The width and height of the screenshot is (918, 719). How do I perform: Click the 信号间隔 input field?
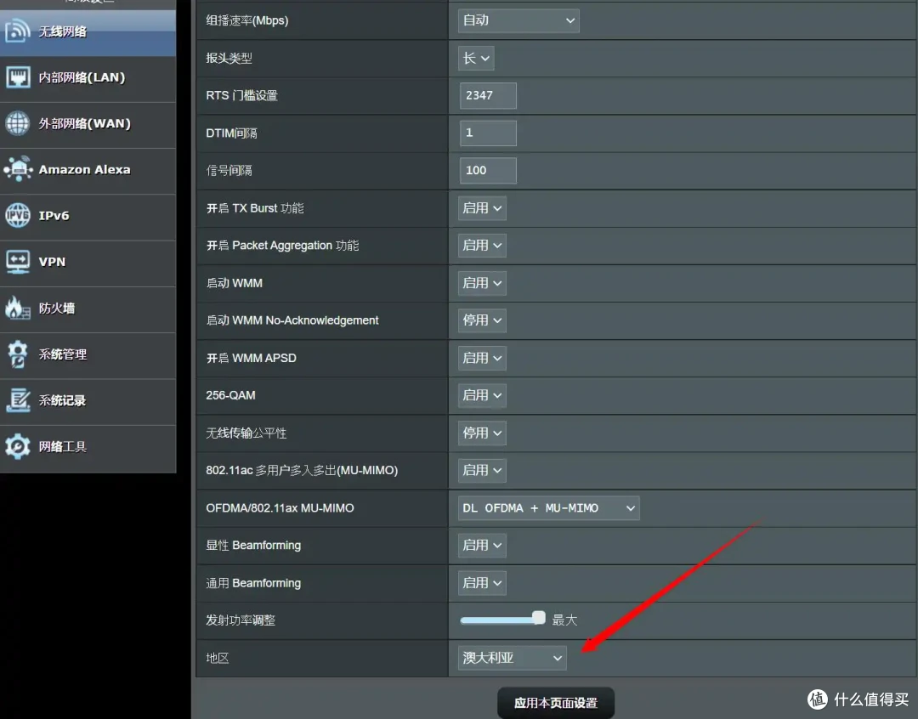click(x=488, y=170)
